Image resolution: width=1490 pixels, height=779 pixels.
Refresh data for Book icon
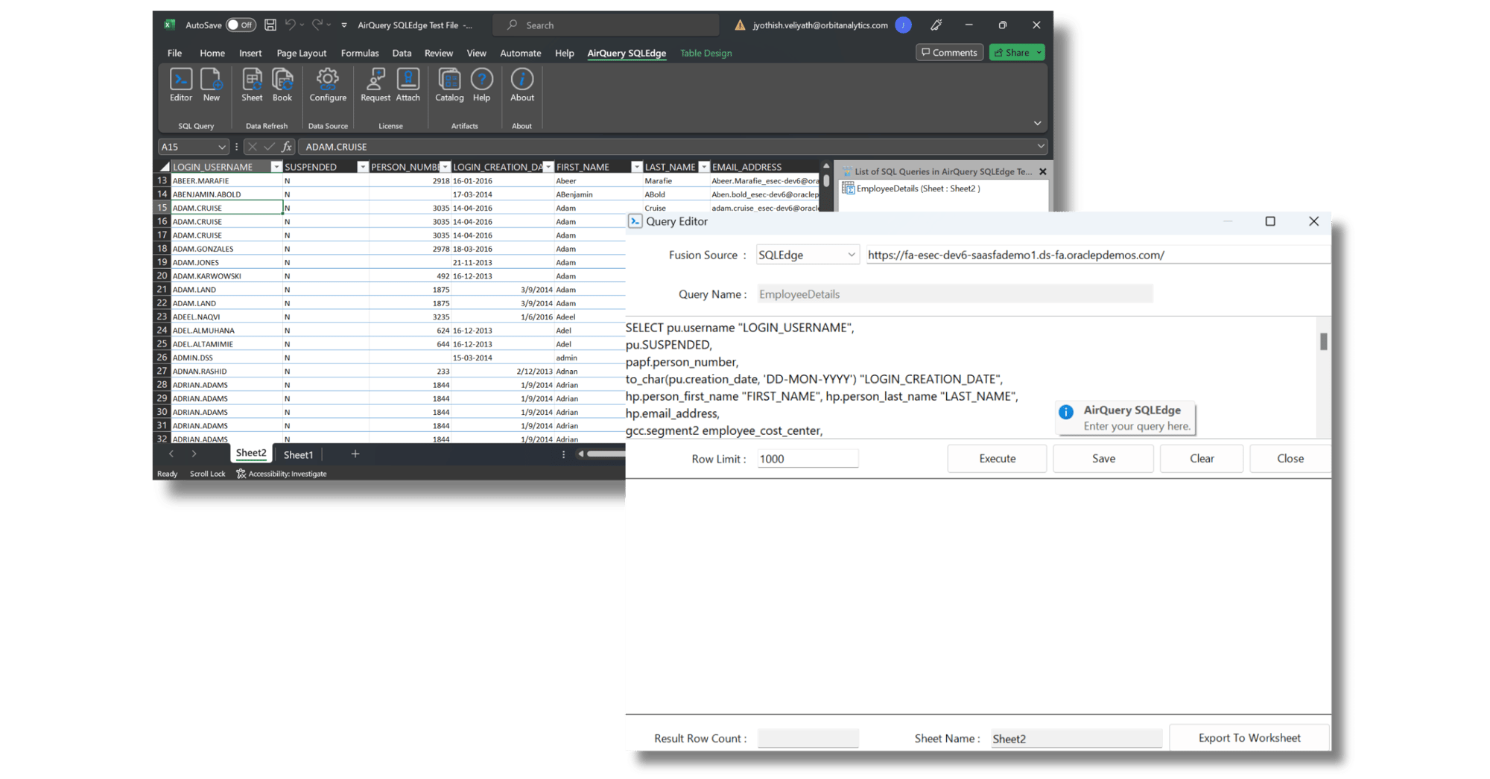pos(282,85)
